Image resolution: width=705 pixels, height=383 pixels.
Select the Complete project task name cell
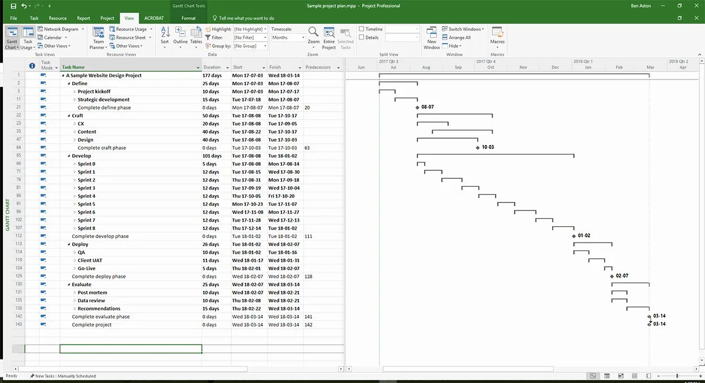coord(131,325)
